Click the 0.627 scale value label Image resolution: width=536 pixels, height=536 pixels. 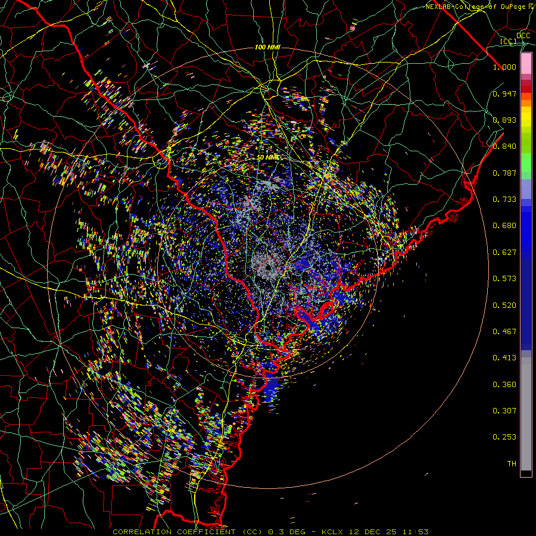tap(504, 253)
